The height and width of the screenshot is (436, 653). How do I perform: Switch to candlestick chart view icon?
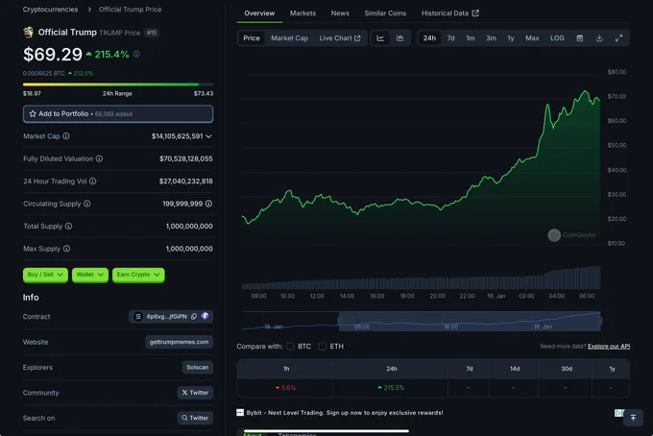[399, 37]
